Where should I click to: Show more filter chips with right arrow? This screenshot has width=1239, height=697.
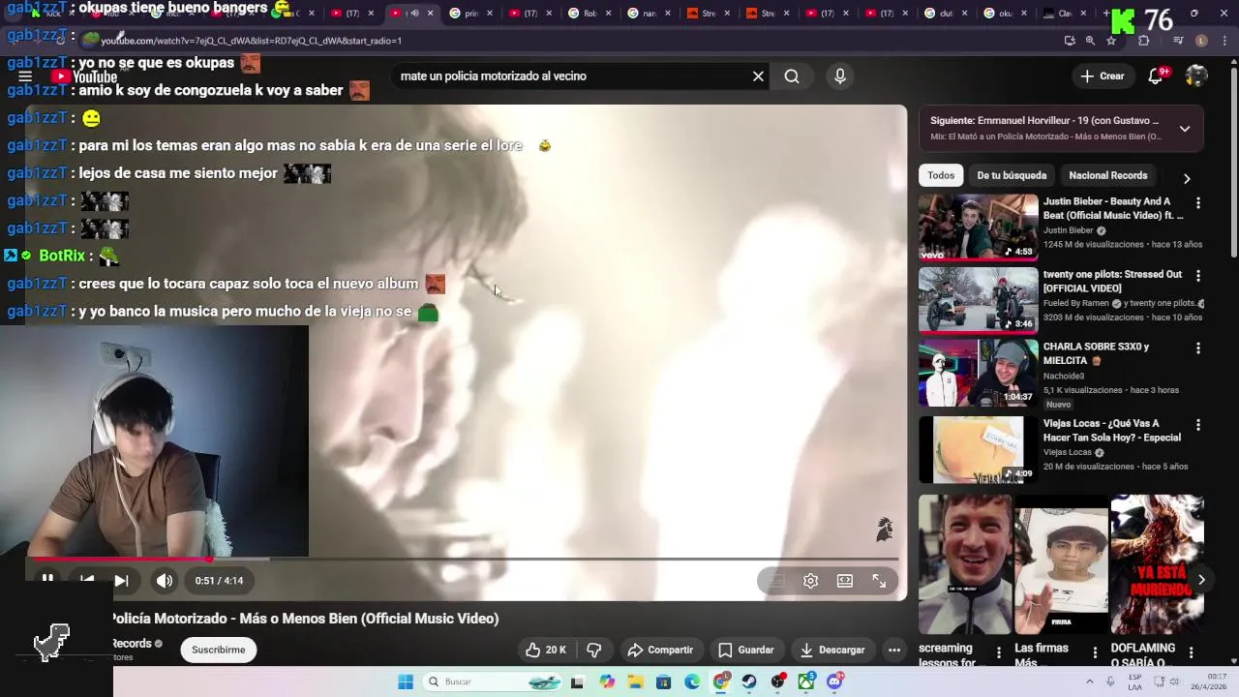pyautogui.click(x=1187, y=178)
